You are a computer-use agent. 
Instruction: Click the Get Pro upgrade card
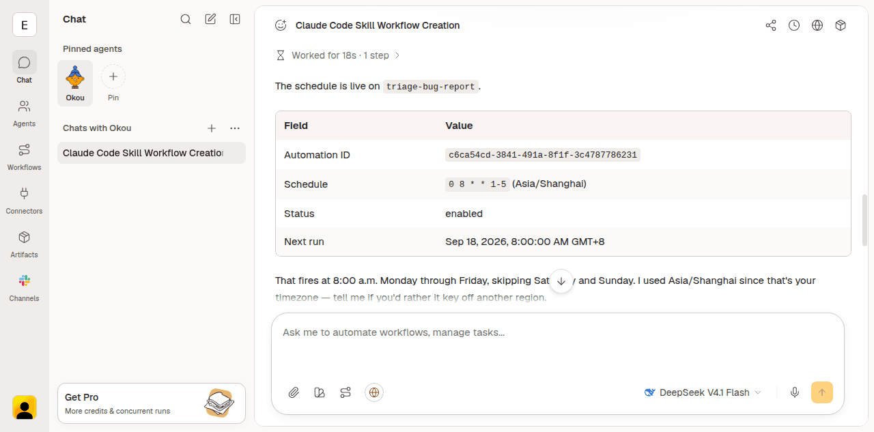pos(152,403)
